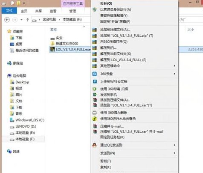Select the 实业 drive item in file list

coord(57,38)
